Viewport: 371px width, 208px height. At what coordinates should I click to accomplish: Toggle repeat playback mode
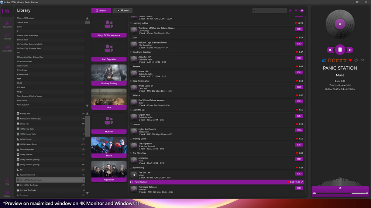[356, 60]
